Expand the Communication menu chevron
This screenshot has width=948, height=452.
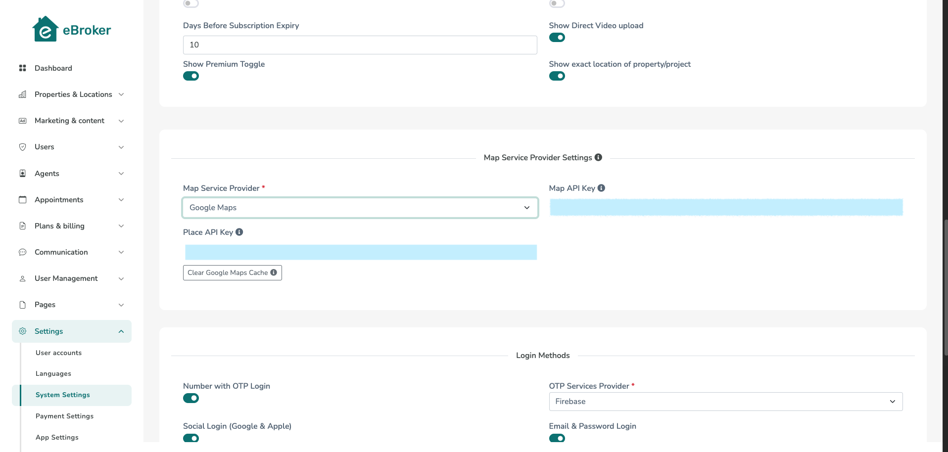click(121, 252)
